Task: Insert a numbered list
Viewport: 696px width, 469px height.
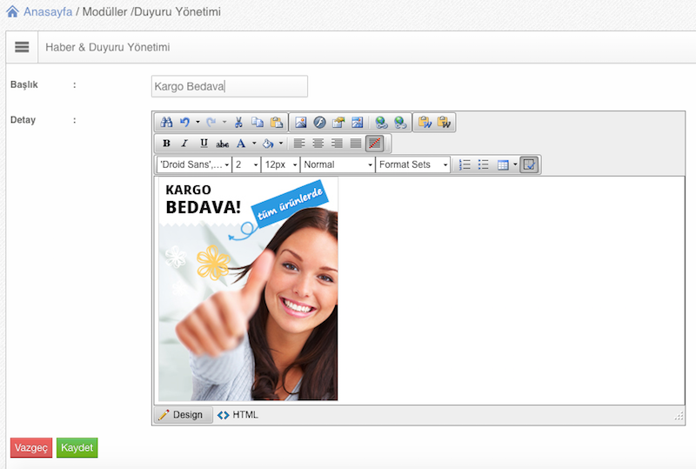Action: click(x=465, y=164)
